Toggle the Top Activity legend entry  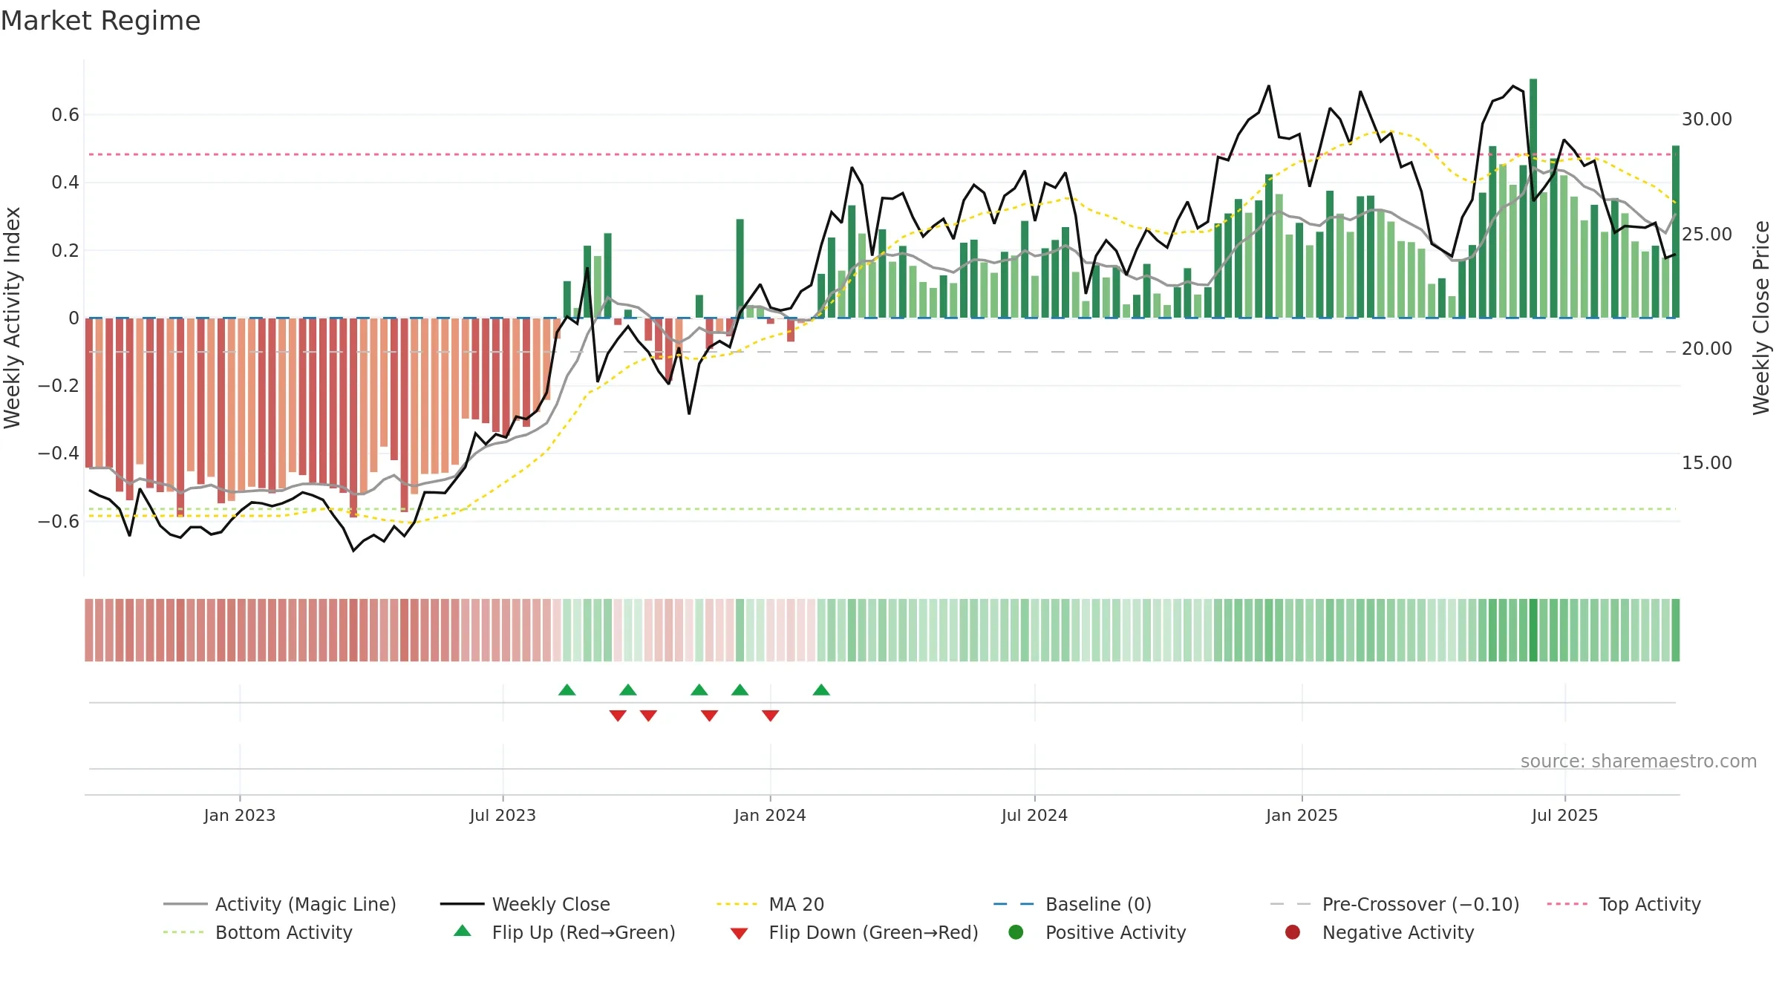[x=1624, y=904]
